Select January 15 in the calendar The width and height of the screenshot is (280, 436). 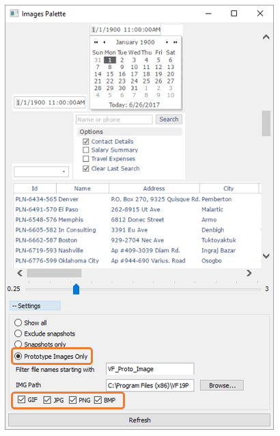click(x=110, y=74)
